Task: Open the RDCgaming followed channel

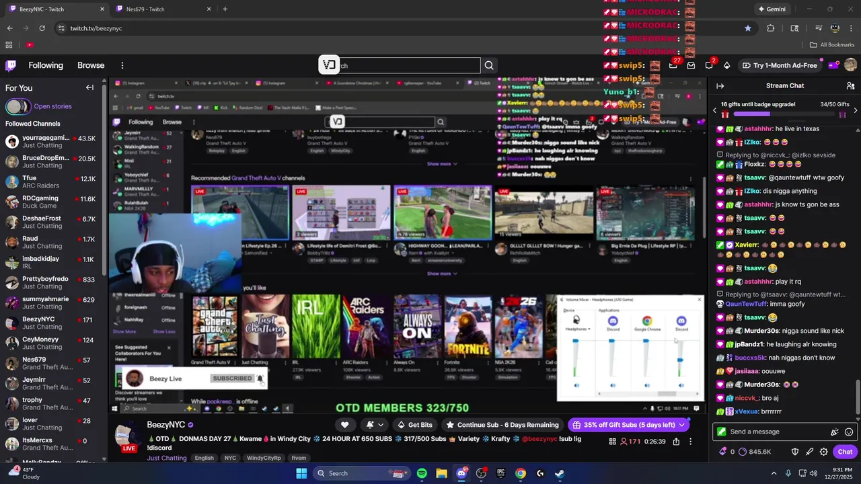Action: tap(52, 202)
